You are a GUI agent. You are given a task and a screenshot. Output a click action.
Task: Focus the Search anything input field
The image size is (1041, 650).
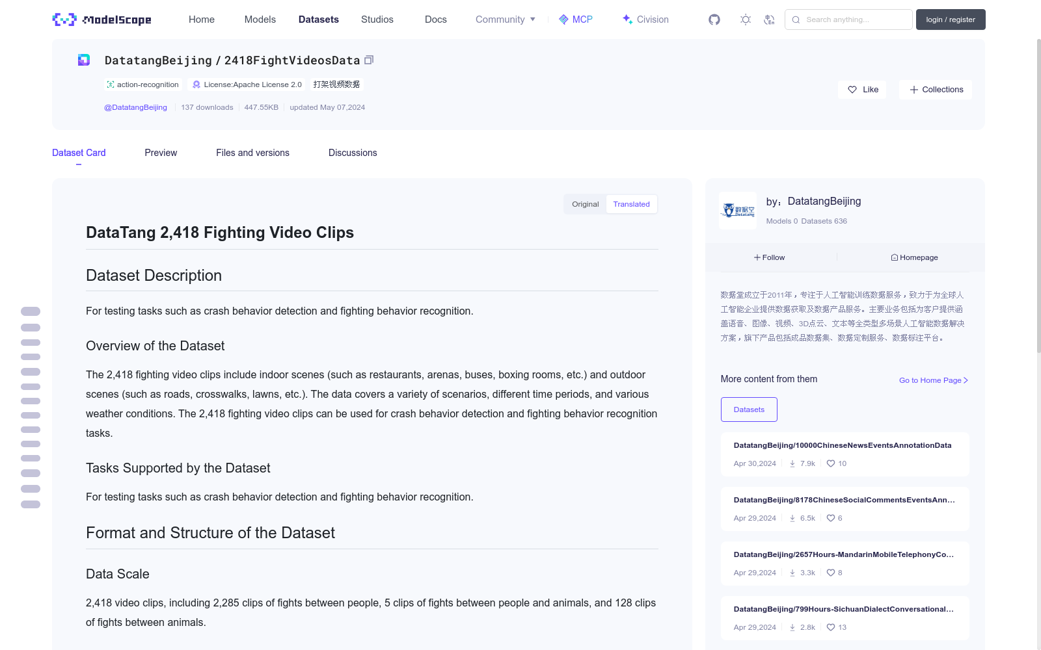(x=848, y=19)
